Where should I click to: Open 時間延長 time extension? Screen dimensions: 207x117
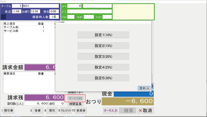(75, 104)
